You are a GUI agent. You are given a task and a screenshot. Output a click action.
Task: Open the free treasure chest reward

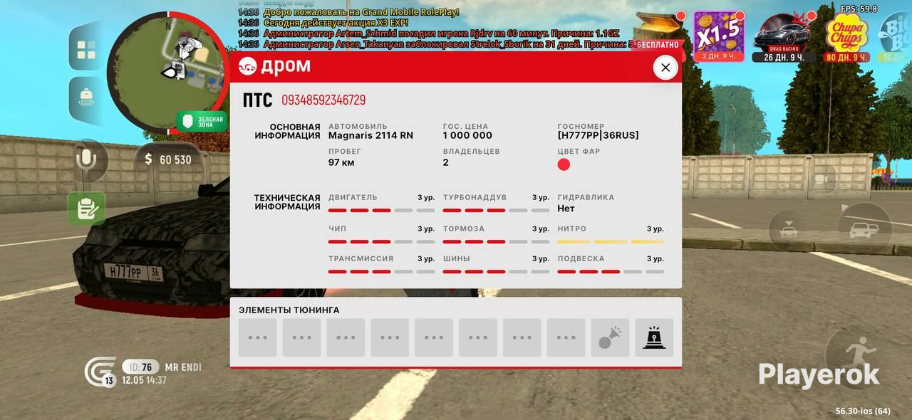point(657,34)
